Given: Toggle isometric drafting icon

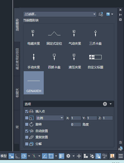Looking at the screenshot, I should tap(34, 156).
